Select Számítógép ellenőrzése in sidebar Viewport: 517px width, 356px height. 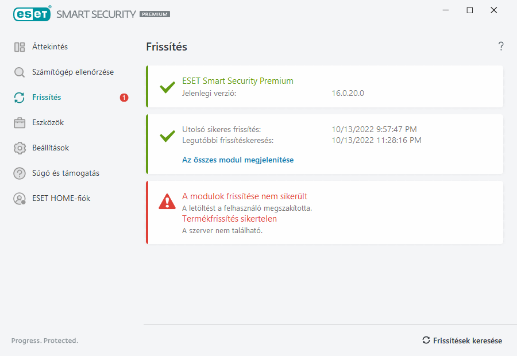(73, 72)
